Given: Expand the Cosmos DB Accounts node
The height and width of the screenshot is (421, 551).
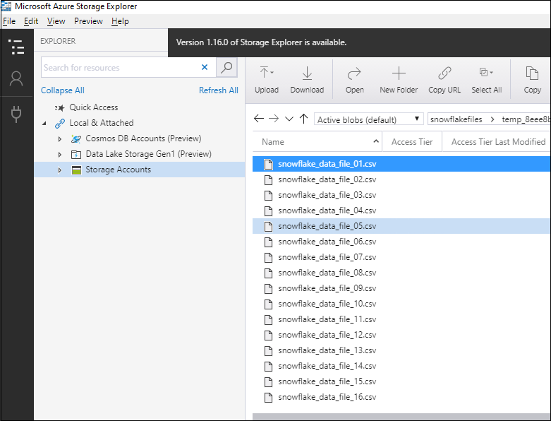Looking at the screenshot, I should (60, 139).
